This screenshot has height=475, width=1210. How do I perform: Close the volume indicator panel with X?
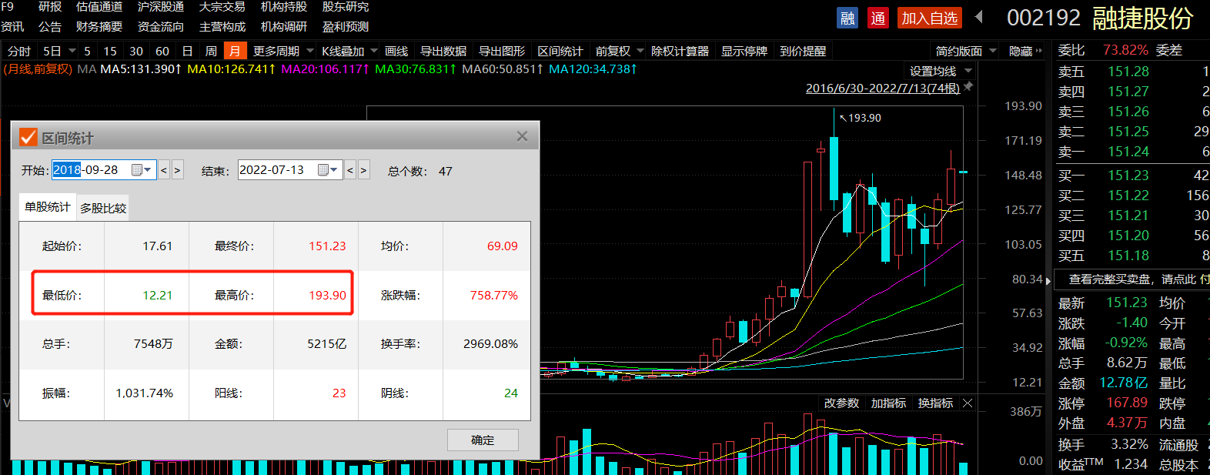pyautogui.click(x=968, y=403)
